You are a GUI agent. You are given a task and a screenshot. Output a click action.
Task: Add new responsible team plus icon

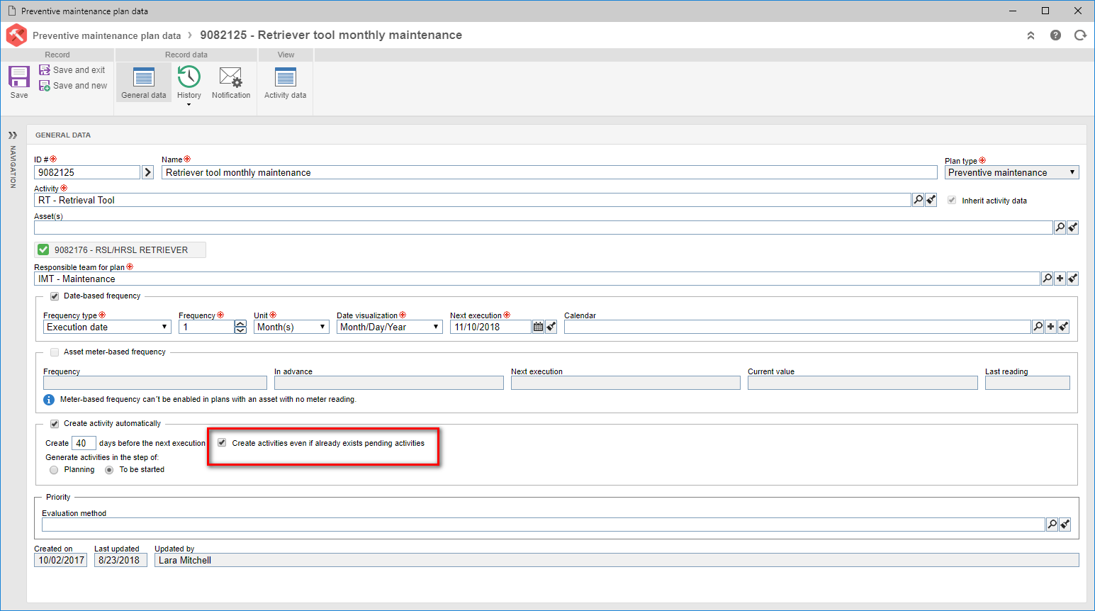point(1060,279)
